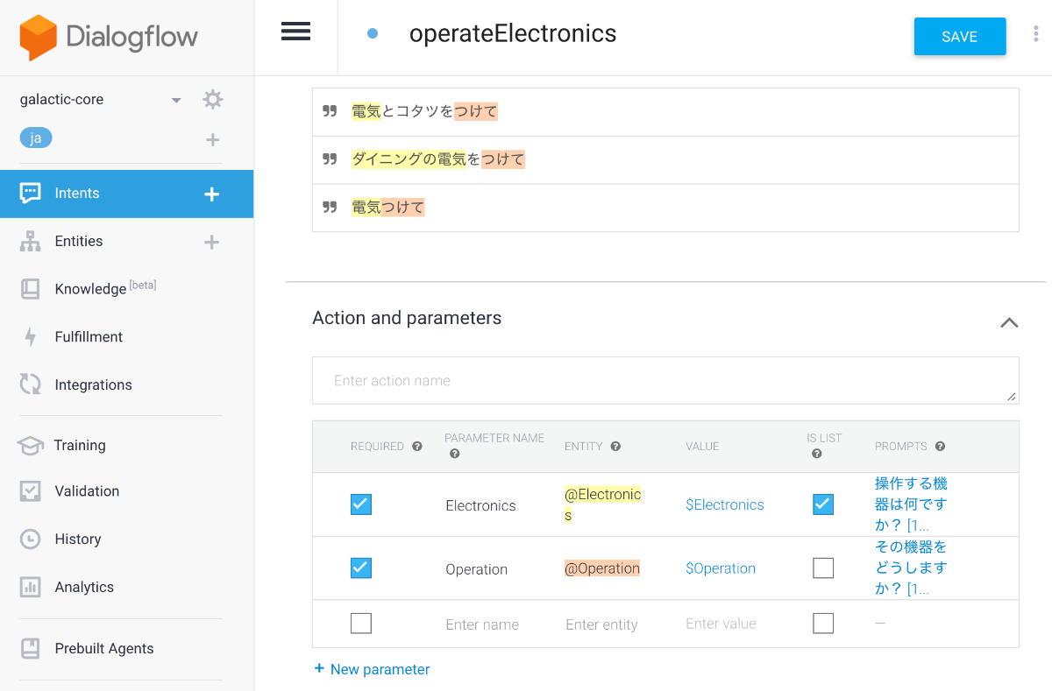The width and height of the screenshot is (1052, 691).
Task: Click Enter name field in empty row
Action: (482, 624)
